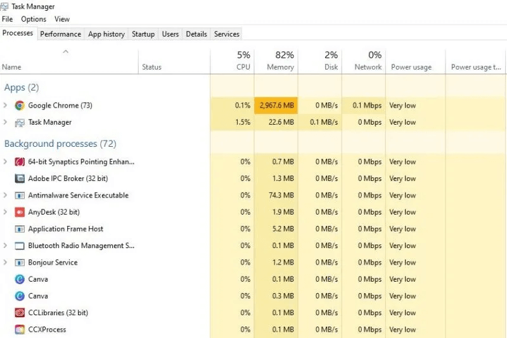Click the CCLibraries icon
The image size is (507, 338).
click(20, 313)
